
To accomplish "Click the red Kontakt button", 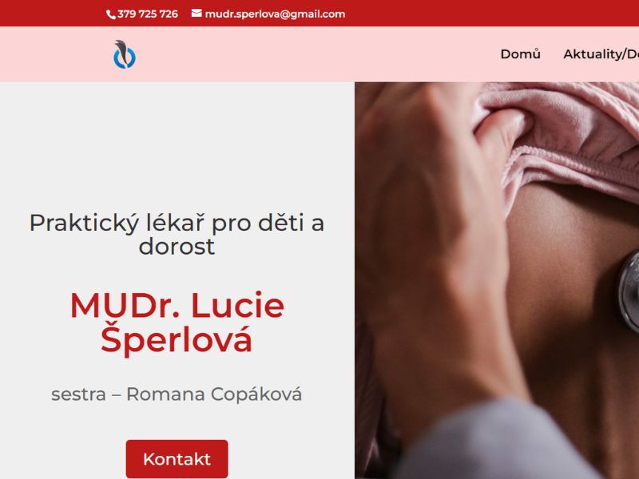I will (177, 459).
